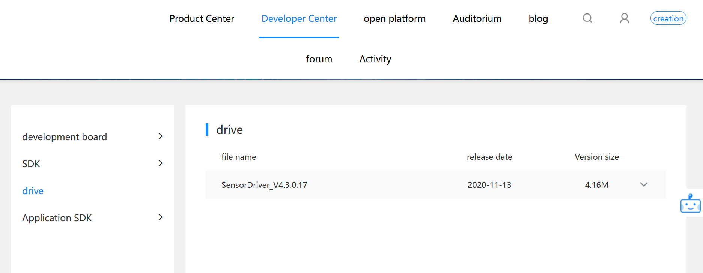
Task: Open the forum menu item
Action: point(319,59)
